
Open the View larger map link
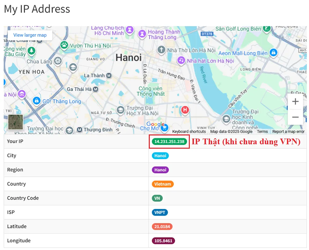(30, 35)
